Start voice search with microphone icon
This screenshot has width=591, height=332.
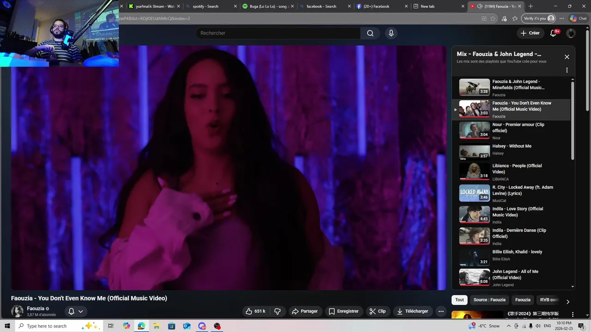click(391, 33)
